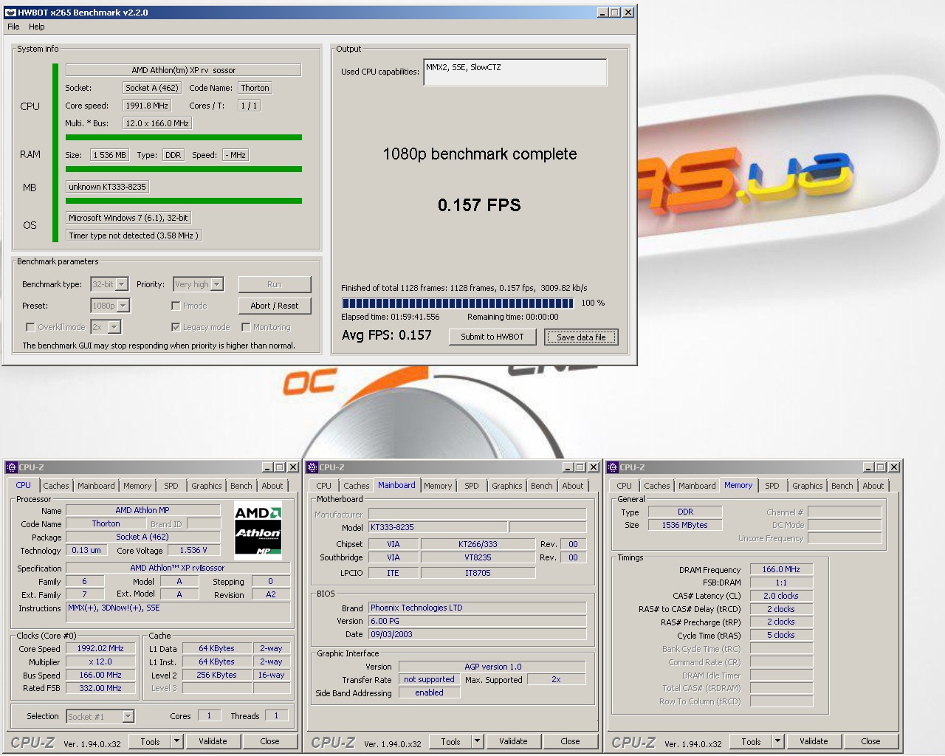The image size is (945, 756).
Task: Click the Microsoft Windows 7 (6.1), 32-bit field
Action: [x=128, y=218]
